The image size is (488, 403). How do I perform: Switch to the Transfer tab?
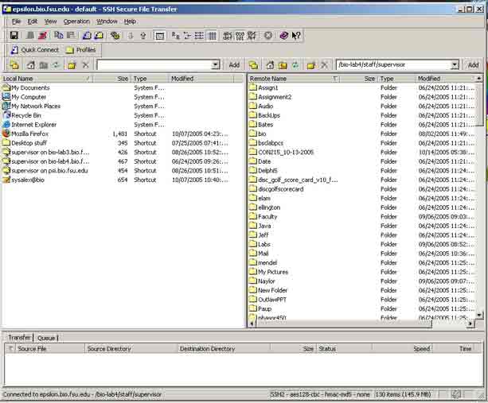coord(20,337)
